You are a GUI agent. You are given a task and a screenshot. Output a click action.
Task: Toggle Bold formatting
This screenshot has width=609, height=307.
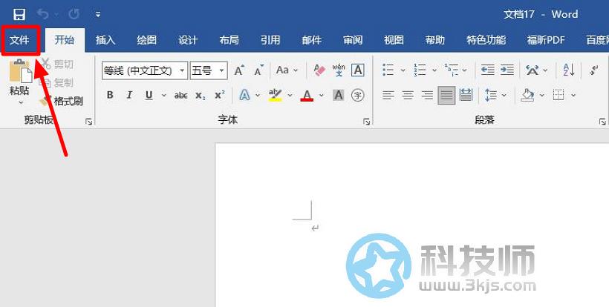[x=110, y=95]
